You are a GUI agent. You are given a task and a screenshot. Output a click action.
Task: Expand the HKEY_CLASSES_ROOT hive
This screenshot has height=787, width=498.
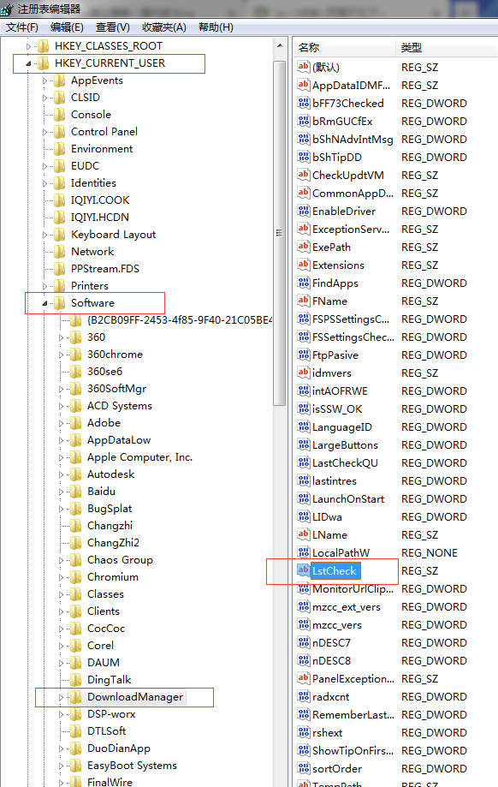coord(28,46)
